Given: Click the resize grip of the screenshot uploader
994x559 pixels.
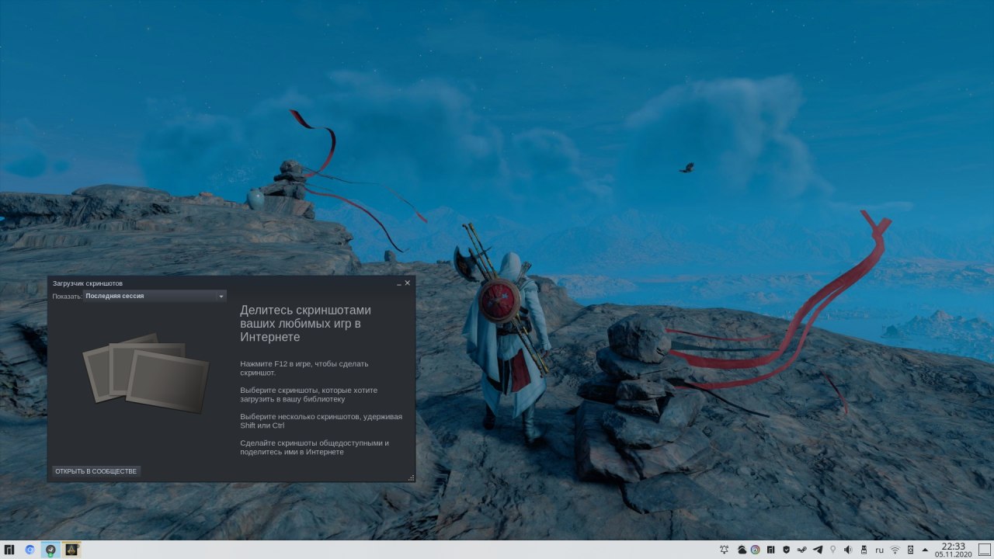Looking at the screenshot, I should [411, 477].
